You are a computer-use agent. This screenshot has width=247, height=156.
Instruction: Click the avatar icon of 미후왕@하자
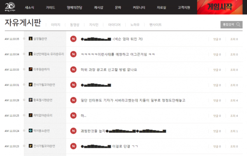pos(30,69)
